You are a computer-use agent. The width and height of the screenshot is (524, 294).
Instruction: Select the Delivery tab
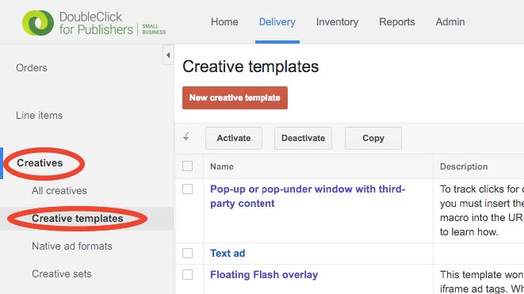[277, 22]
